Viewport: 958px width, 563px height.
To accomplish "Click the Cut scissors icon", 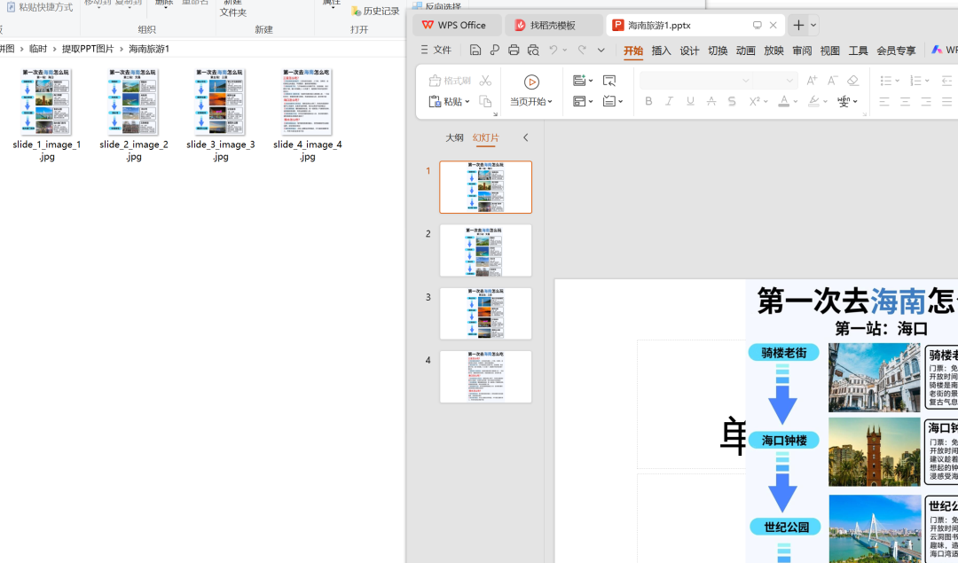I will click(486, 81).
